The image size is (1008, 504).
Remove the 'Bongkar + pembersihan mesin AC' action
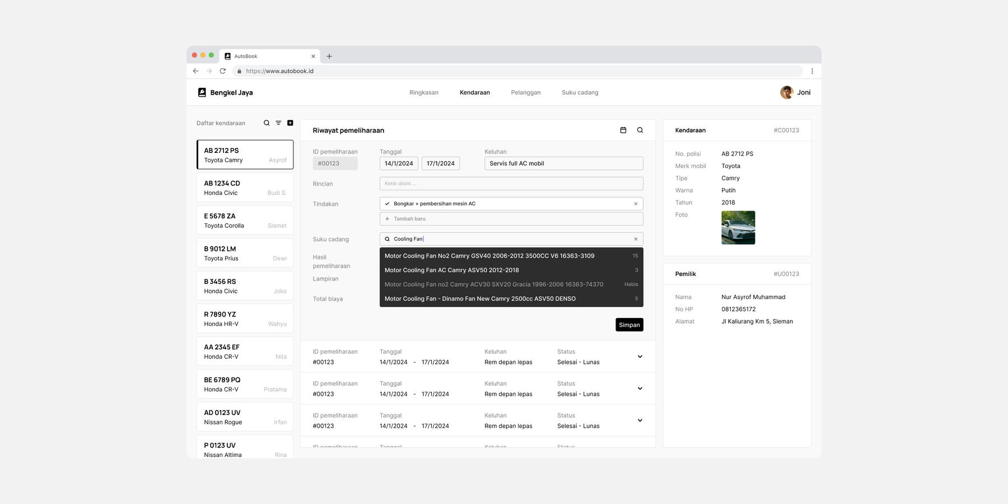click(x=636, y=203)
